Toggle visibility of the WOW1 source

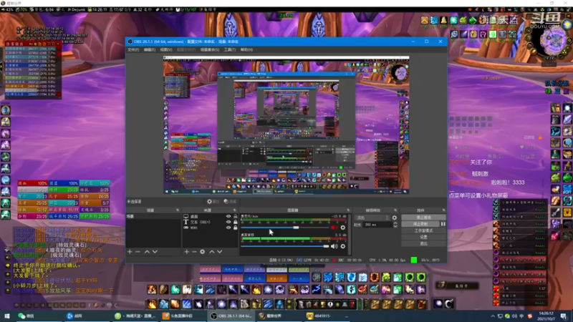(x=228, y=228)
